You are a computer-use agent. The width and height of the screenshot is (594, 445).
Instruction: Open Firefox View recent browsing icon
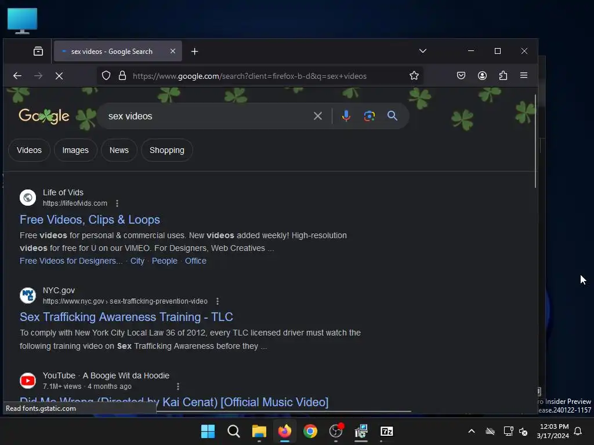pos(38,51)
